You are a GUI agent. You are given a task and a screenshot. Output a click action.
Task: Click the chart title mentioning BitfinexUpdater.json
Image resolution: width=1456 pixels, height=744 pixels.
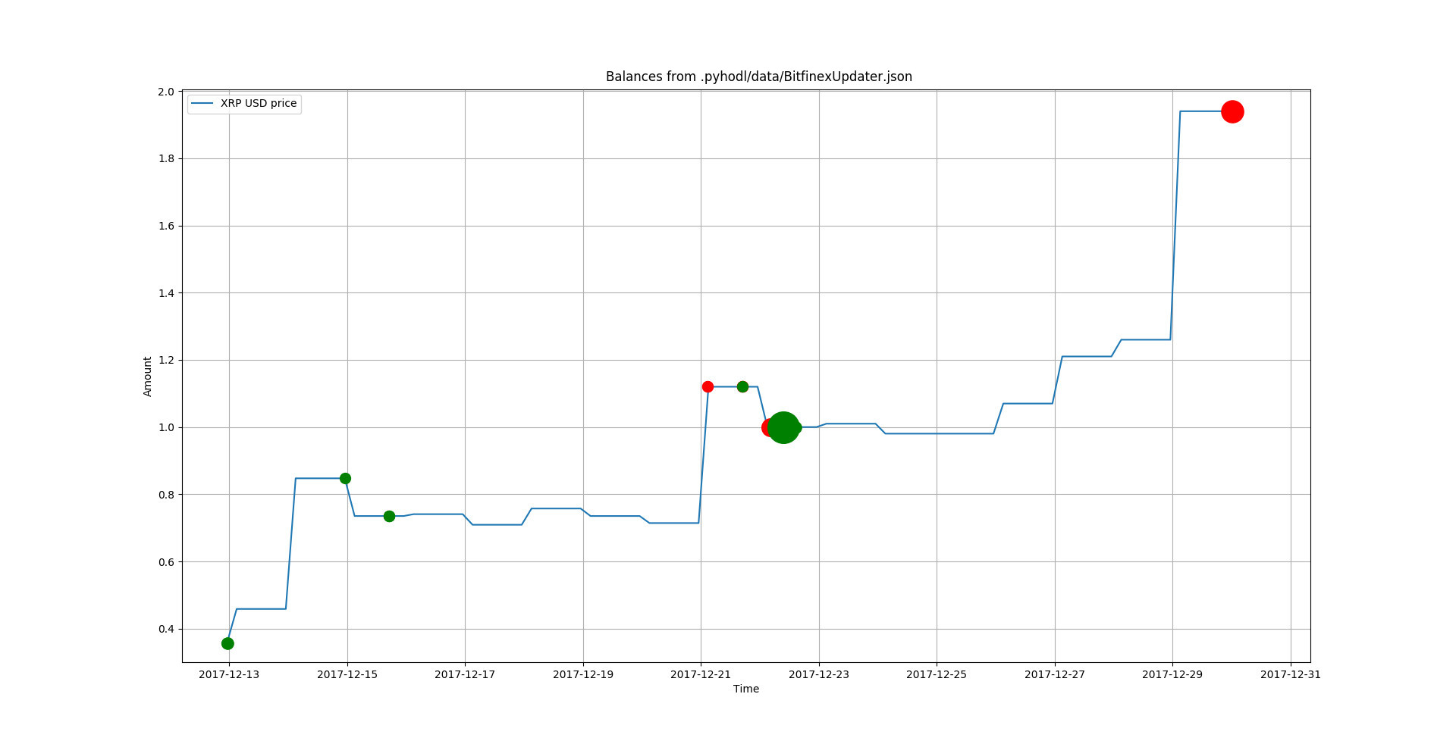[x=758, y=77]
